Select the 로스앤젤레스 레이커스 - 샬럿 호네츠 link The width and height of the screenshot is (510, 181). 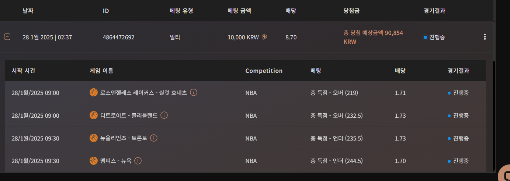click(x=143, y=93)
